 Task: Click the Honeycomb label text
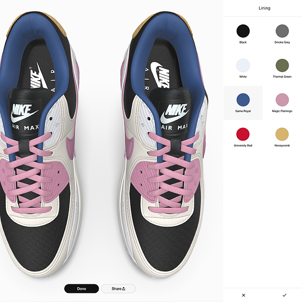282,145
